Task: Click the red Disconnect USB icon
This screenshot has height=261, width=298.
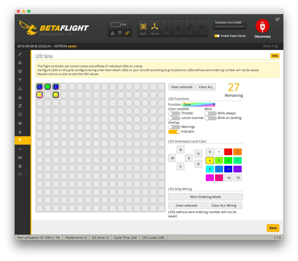Action: [262, 26]
